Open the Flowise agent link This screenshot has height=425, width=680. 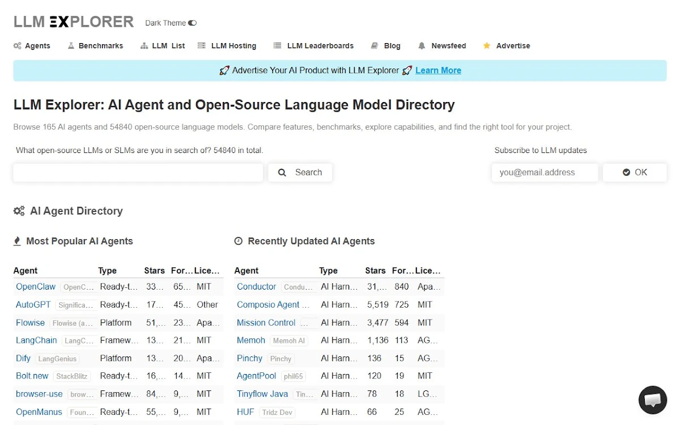pos(30,322)
